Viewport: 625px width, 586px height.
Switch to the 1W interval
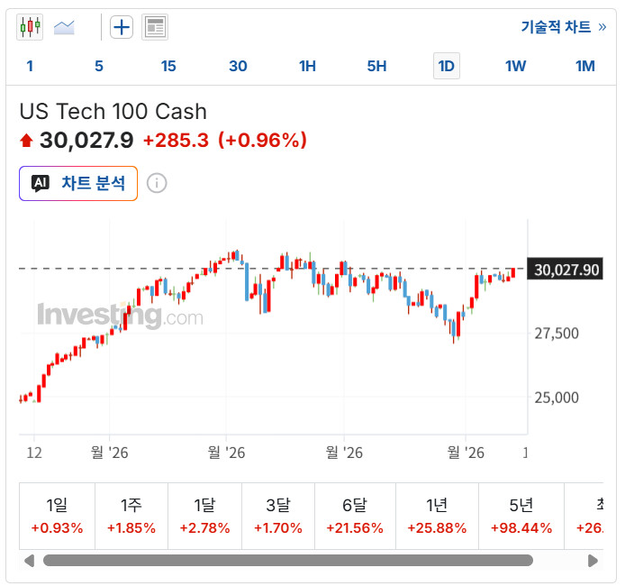point(515,66)
